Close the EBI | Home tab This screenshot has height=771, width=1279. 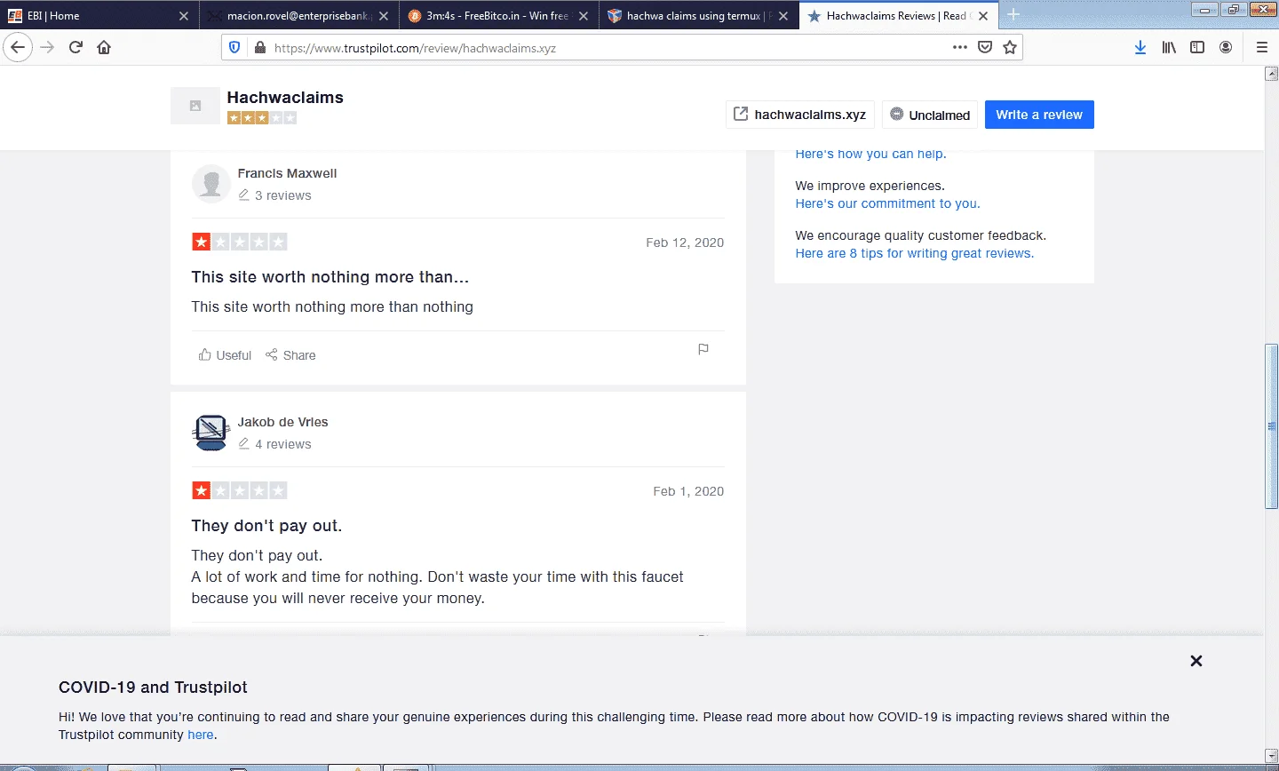click(x=184, y=16)
